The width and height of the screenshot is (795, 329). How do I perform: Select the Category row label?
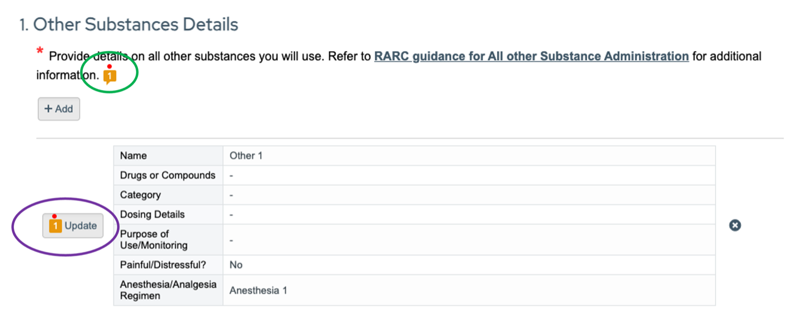click(x=140, y=195)
